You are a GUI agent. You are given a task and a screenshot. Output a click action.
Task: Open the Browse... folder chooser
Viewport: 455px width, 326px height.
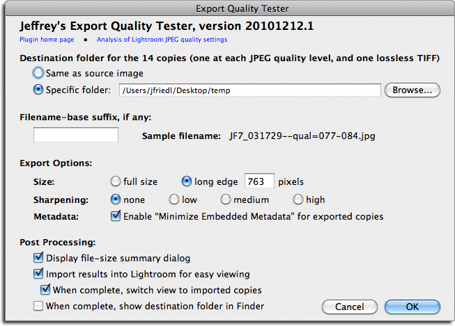[x=412, y=90]
